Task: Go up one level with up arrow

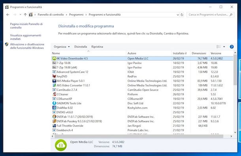Action: coord(25,15)
